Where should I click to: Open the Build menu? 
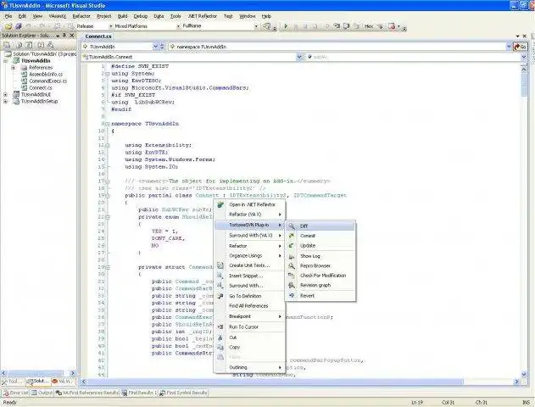(x=122, y=16)
